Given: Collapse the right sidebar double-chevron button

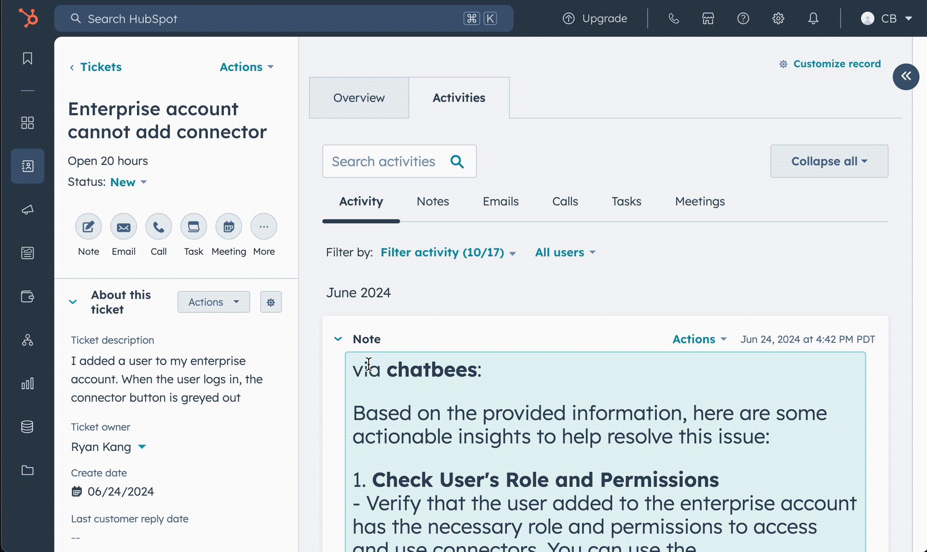Looking at the screenshot, I should click(x=906, y=76).
